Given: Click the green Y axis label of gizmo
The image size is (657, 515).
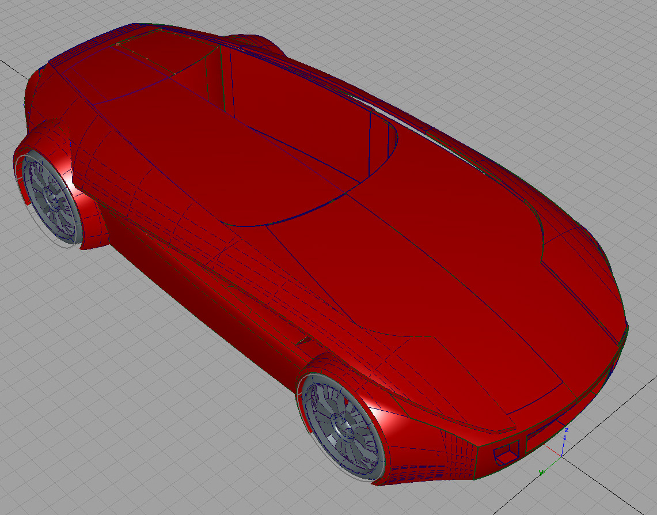Looking at the screenshot, I should [x=542, y=473].
